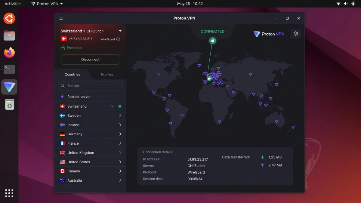
Task: Expand the connection header dropdown arrow
Action: pyautogui.click(x=120, y=31)
